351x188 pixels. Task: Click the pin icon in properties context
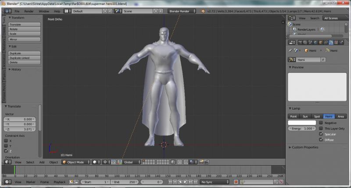click(x=290, y=51)
